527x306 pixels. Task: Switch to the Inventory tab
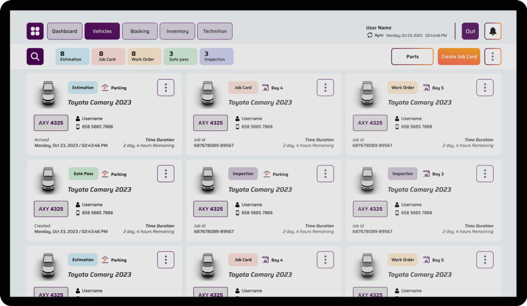(177, 31)
